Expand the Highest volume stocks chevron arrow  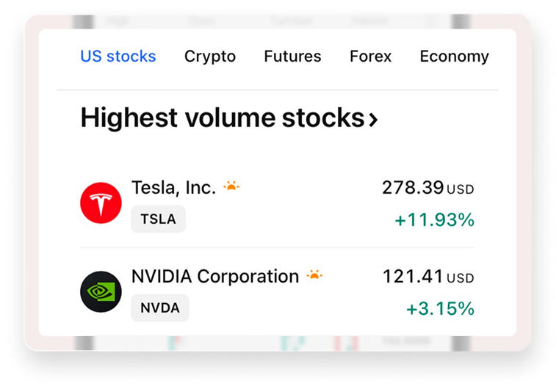373,119
